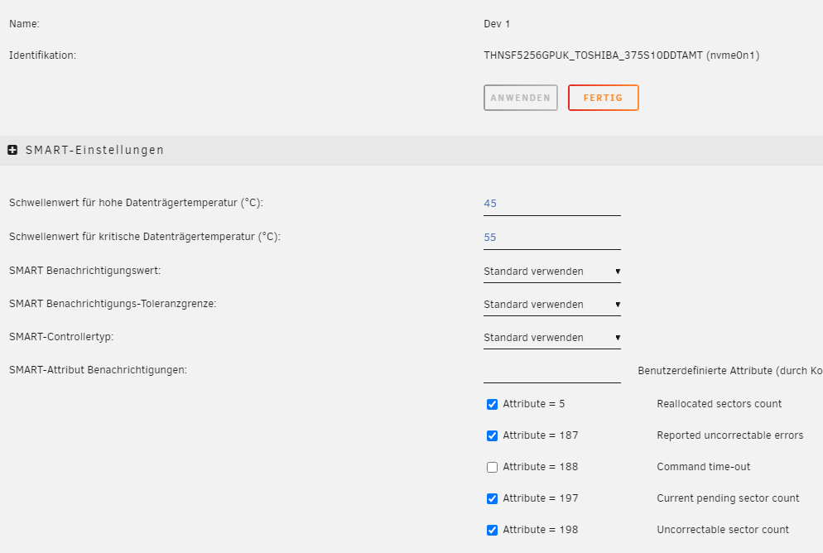The height and width of the screenshot is (553, 823).
Task: Collapse the SMART-Einstellungen plus icon
Action: tap(12, 150)
